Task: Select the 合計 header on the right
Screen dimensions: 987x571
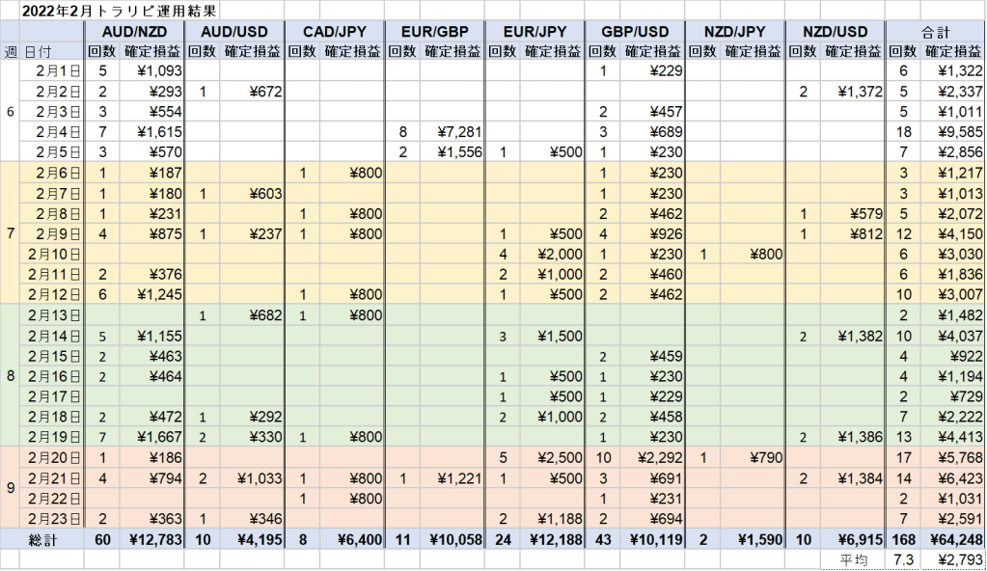Action: click(x=934, y=31)
